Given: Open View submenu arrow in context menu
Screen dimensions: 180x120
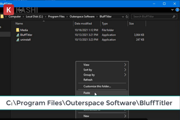Looking at the screenshot, I should (x=125, y=65).
